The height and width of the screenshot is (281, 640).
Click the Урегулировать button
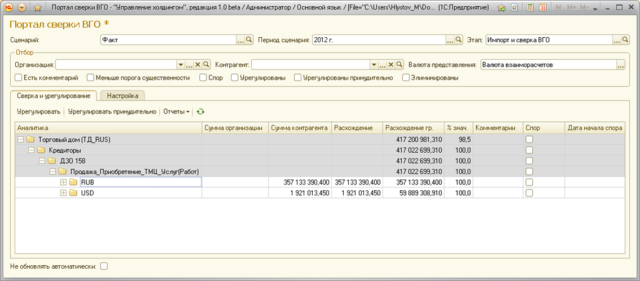(x=38, y=112)
